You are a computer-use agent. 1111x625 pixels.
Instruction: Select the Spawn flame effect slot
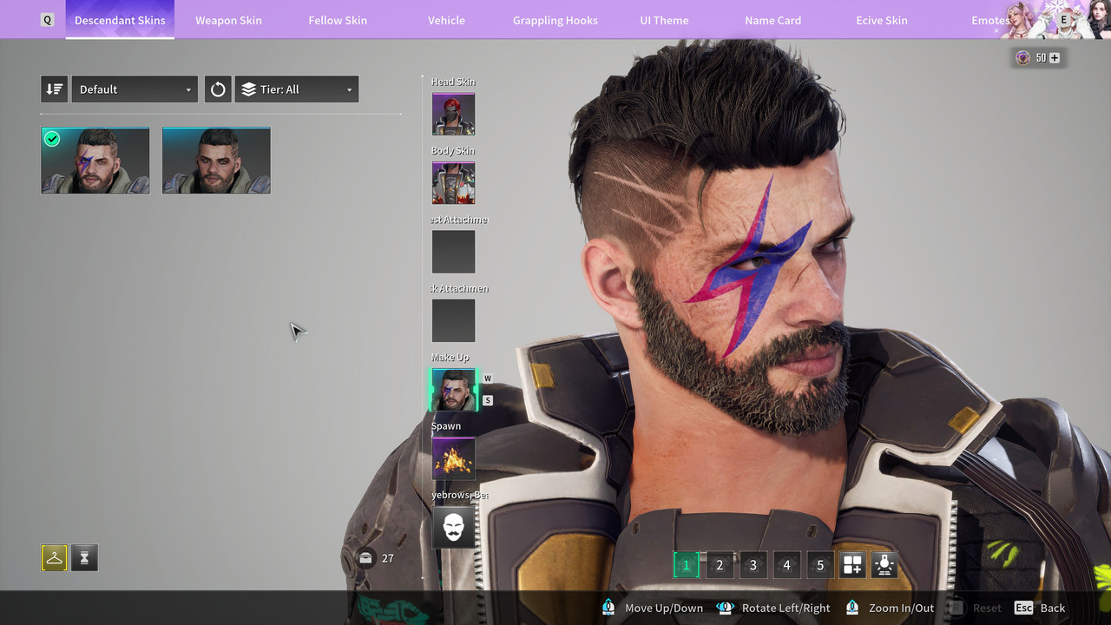tap(453, 458)
